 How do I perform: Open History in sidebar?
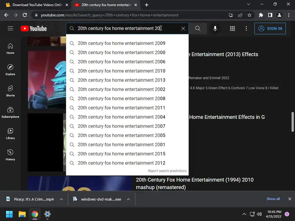10,155
